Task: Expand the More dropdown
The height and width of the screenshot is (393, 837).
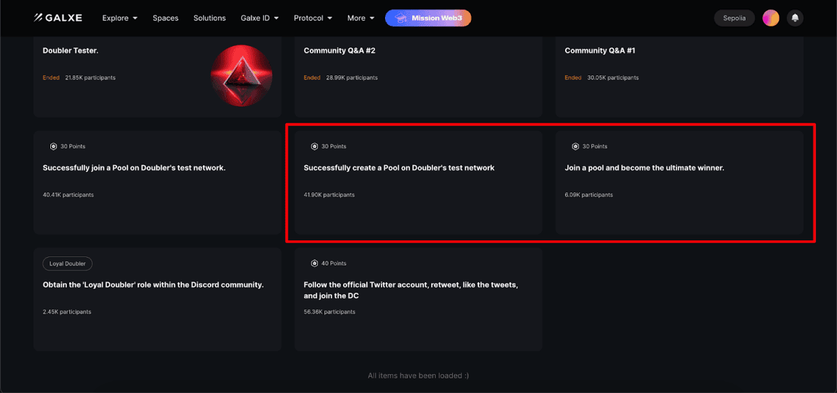Action: 361,18
